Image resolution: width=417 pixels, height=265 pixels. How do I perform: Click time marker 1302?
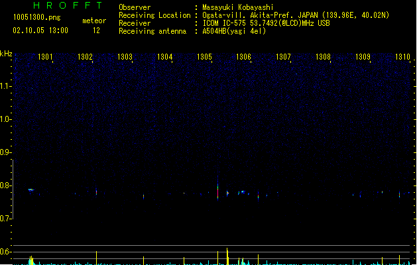coord(85,57)
